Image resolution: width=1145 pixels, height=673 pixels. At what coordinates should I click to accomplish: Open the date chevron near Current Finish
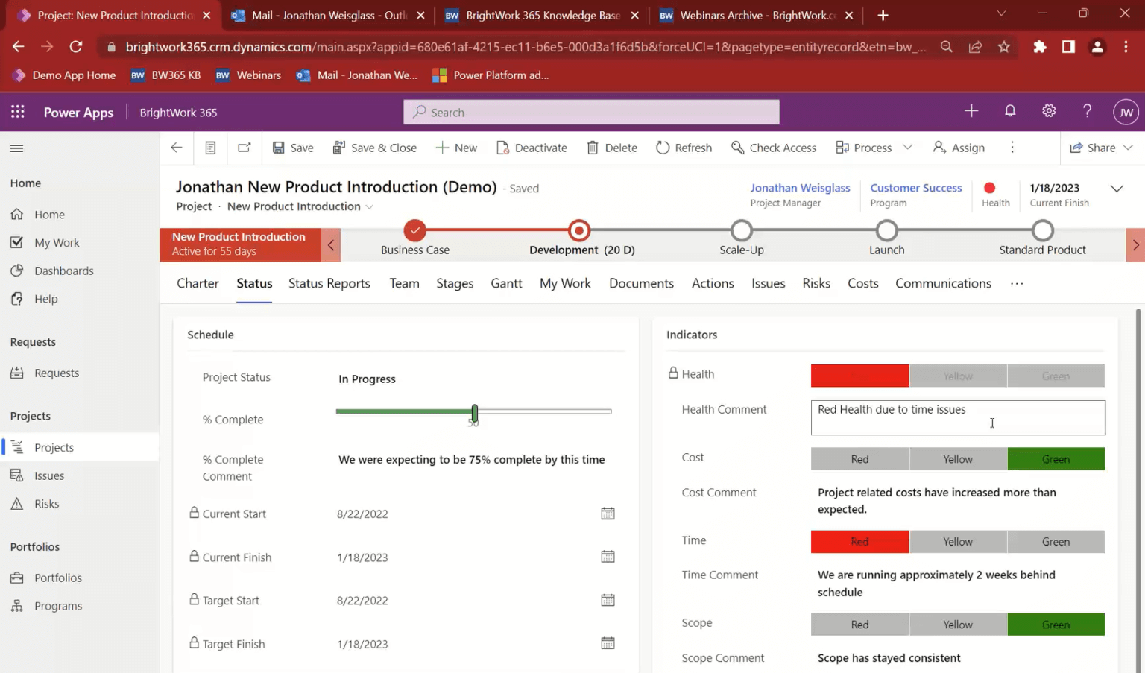click(x=1116, y=189)
